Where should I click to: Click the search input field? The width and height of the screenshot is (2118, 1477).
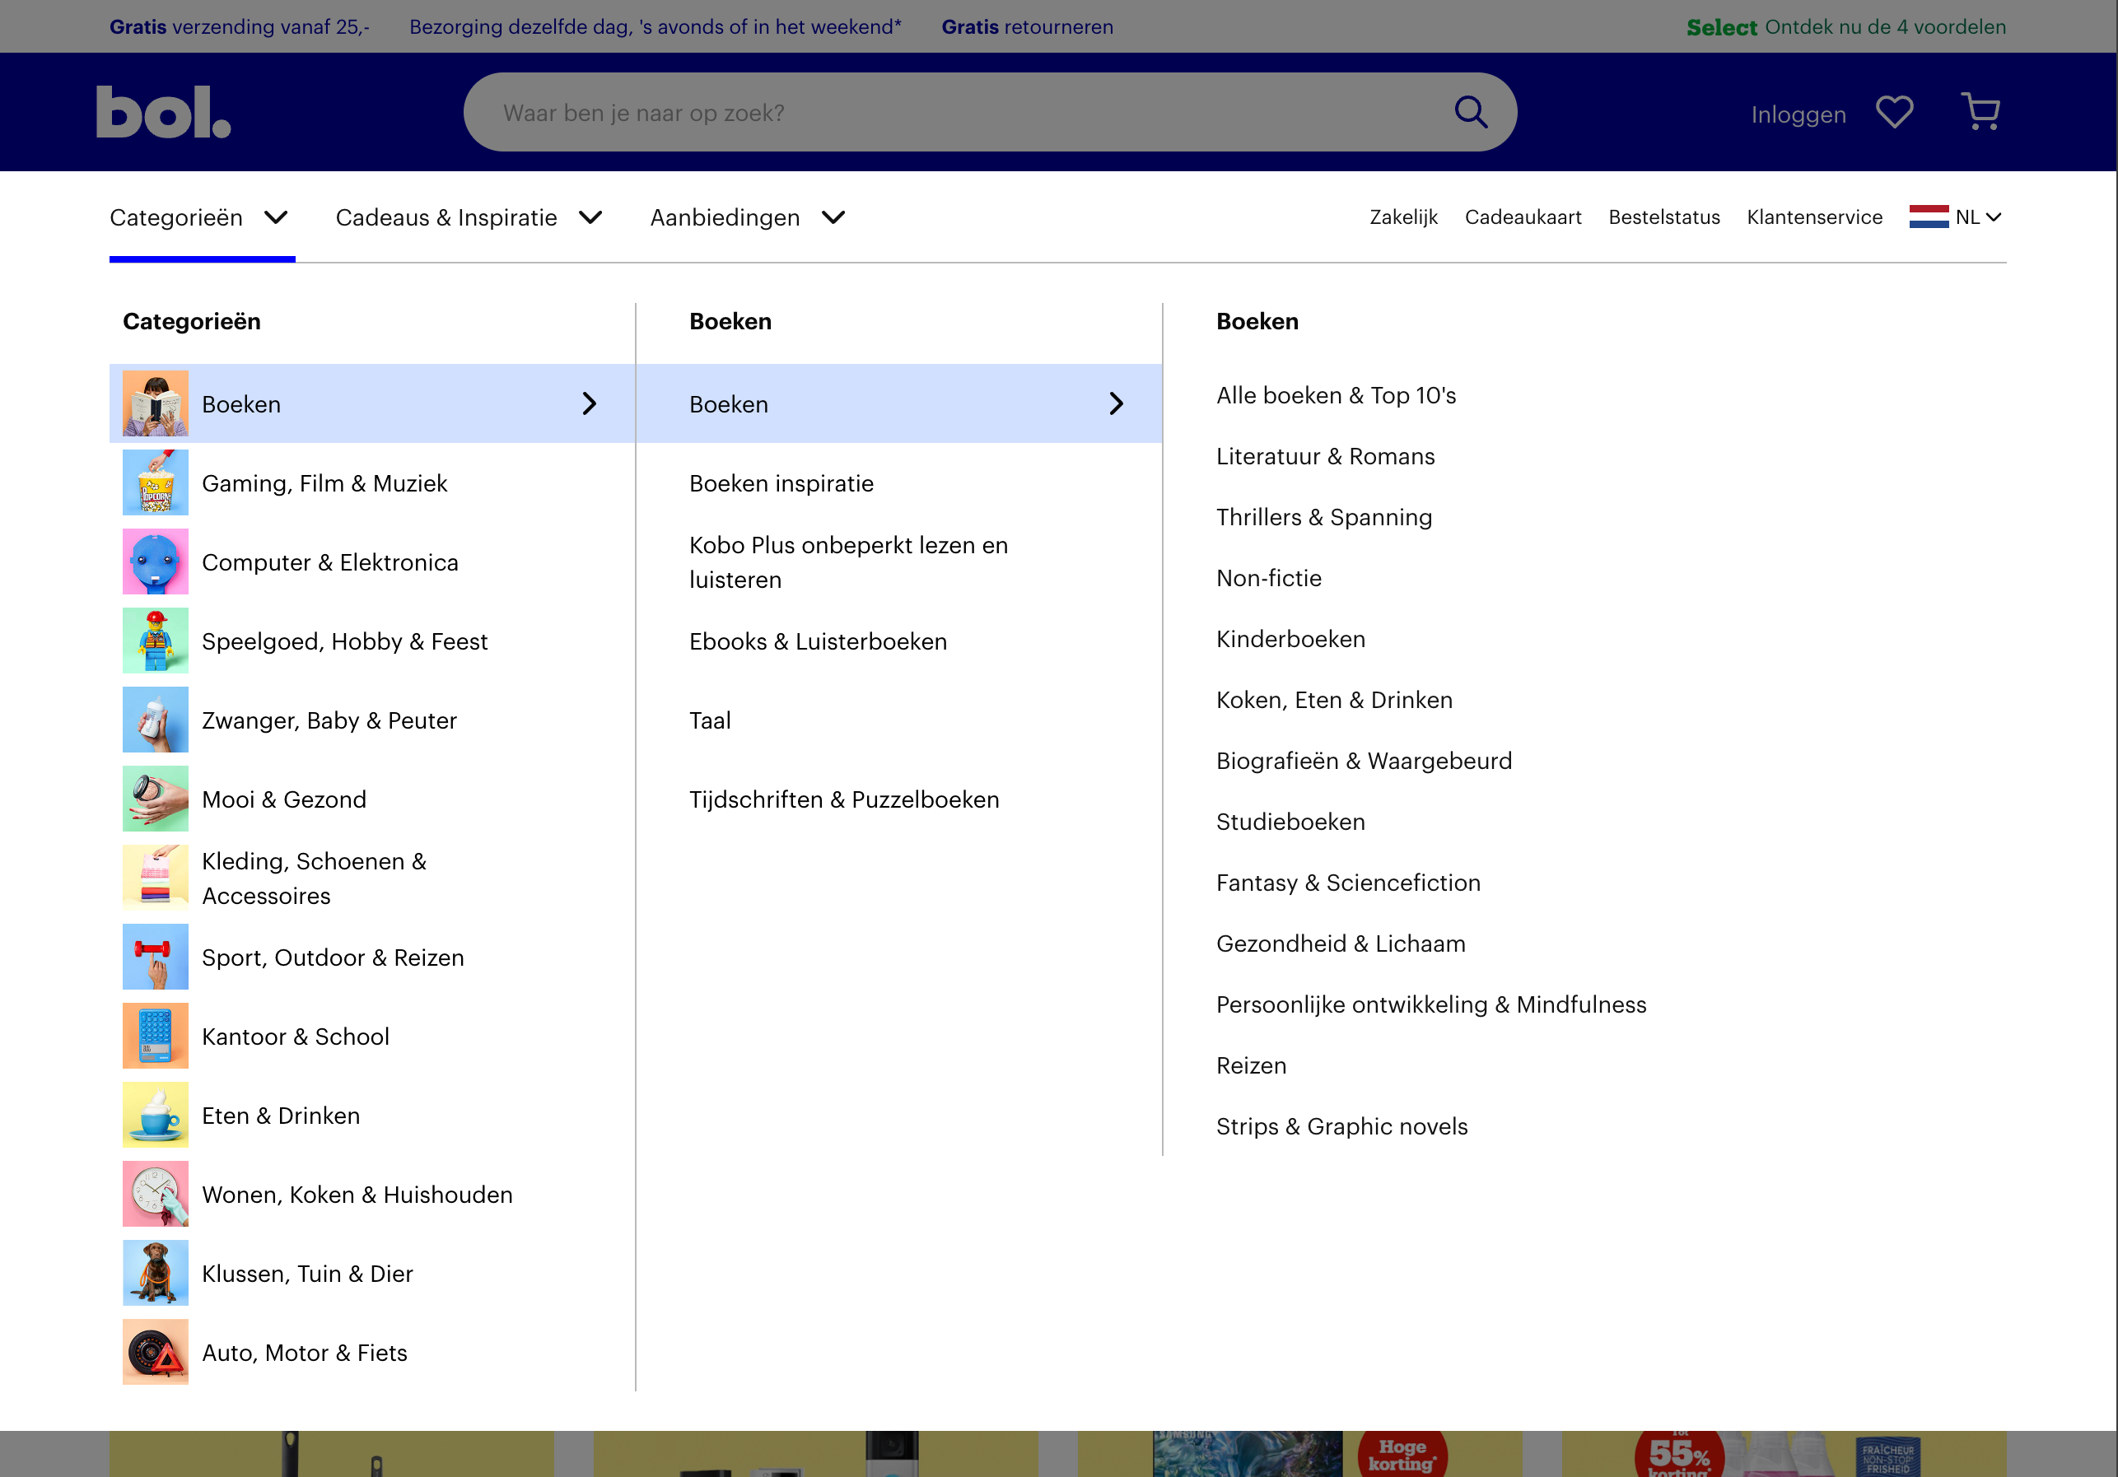922,110
